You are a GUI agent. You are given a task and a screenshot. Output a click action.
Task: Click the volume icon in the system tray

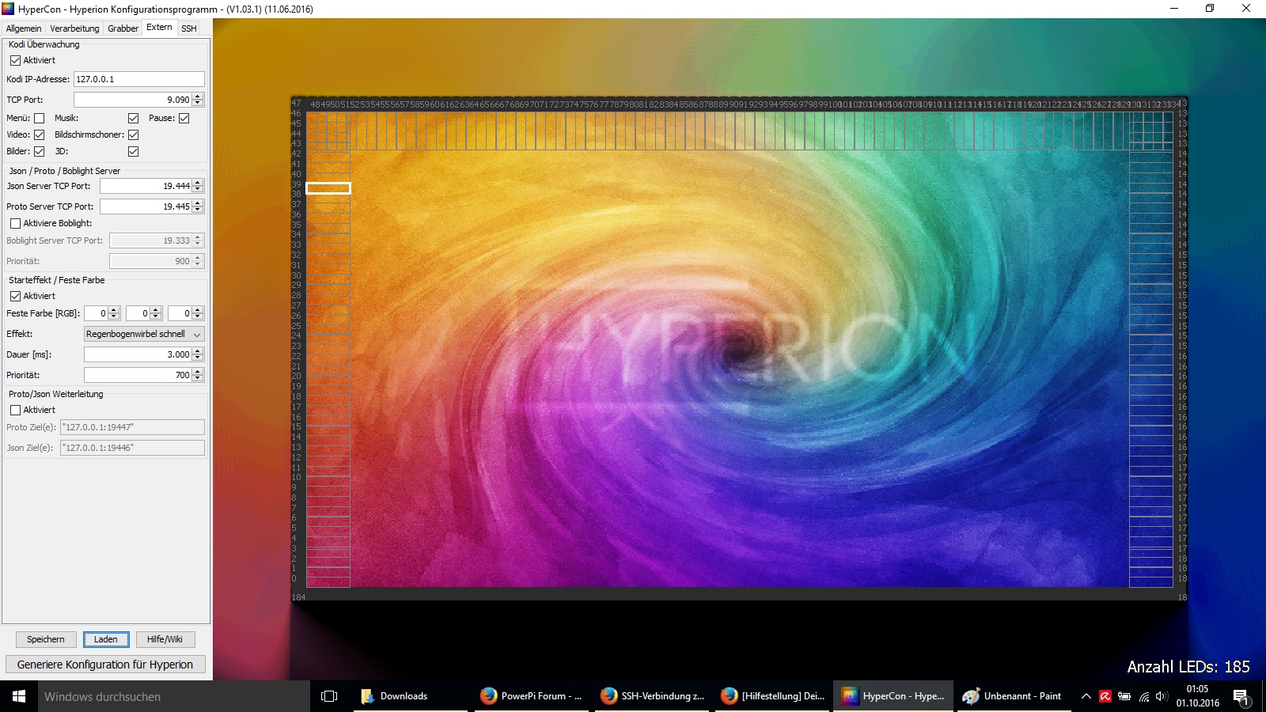(1161, 696)
